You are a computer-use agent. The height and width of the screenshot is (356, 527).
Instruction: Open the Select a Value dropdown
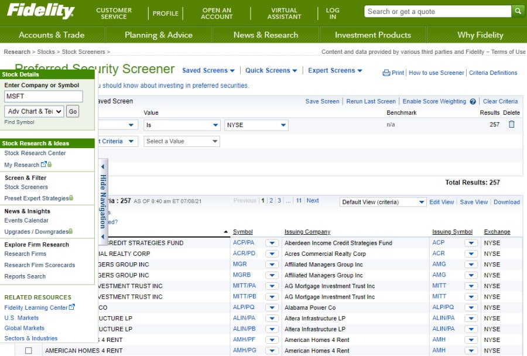pyautogui.click(x=182, y=141)
